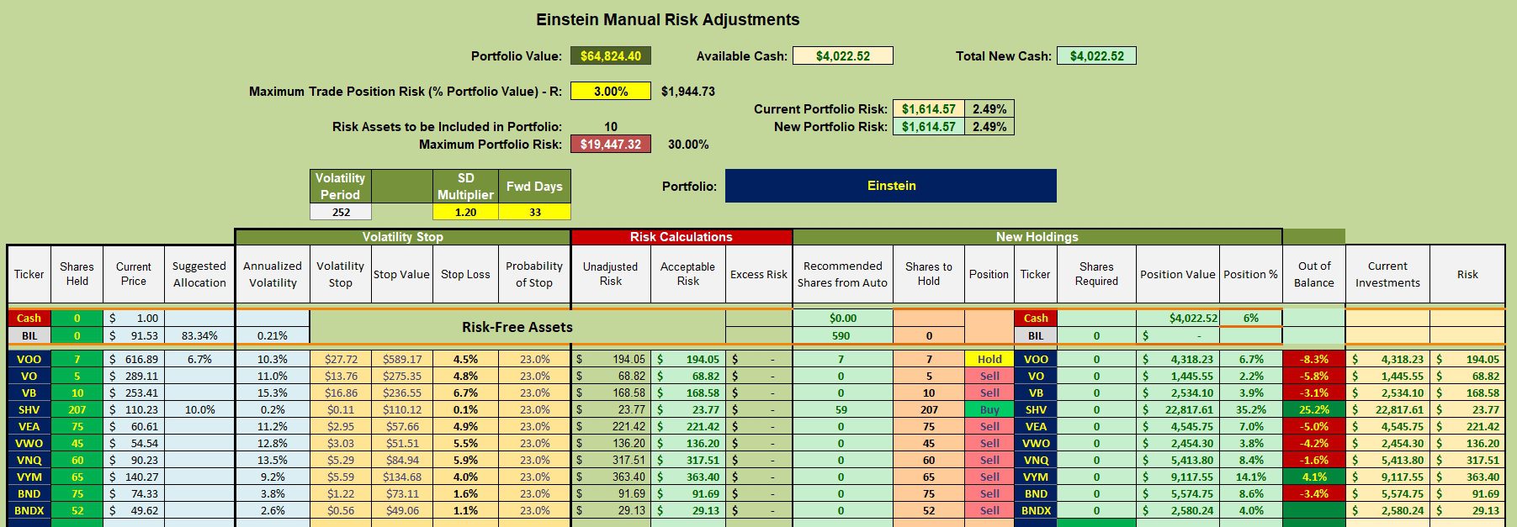Click the VEA stop value $57.66

[x=402, y=426]
